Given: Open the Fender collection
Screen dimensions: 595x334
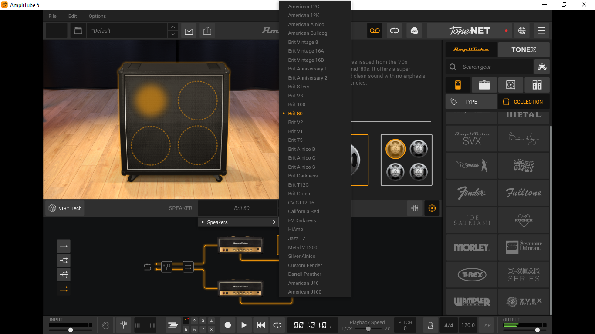Looking at the screenshot, I should tap(472, 193).
